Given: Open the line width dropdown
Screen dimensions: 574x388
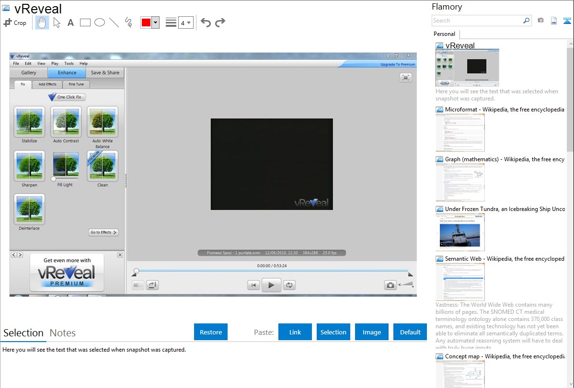Looking at the screenshot, I should click(185, 22).
